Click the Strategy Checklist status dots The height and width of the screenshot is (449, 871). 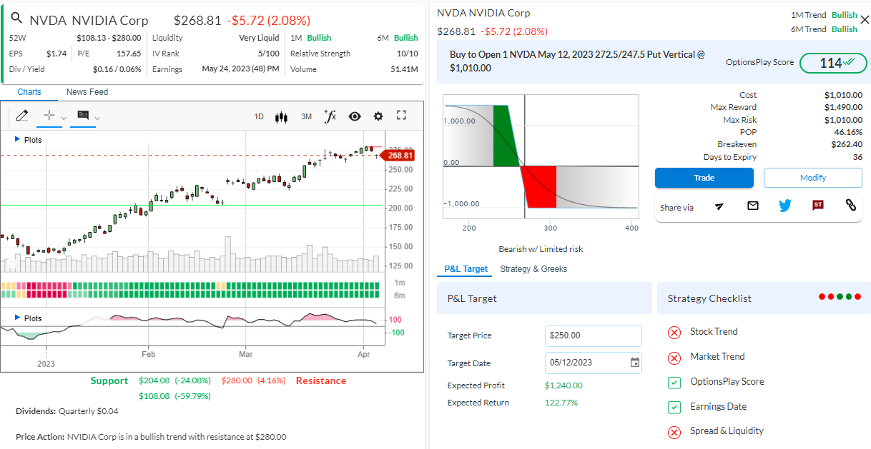tap(840, 297)
